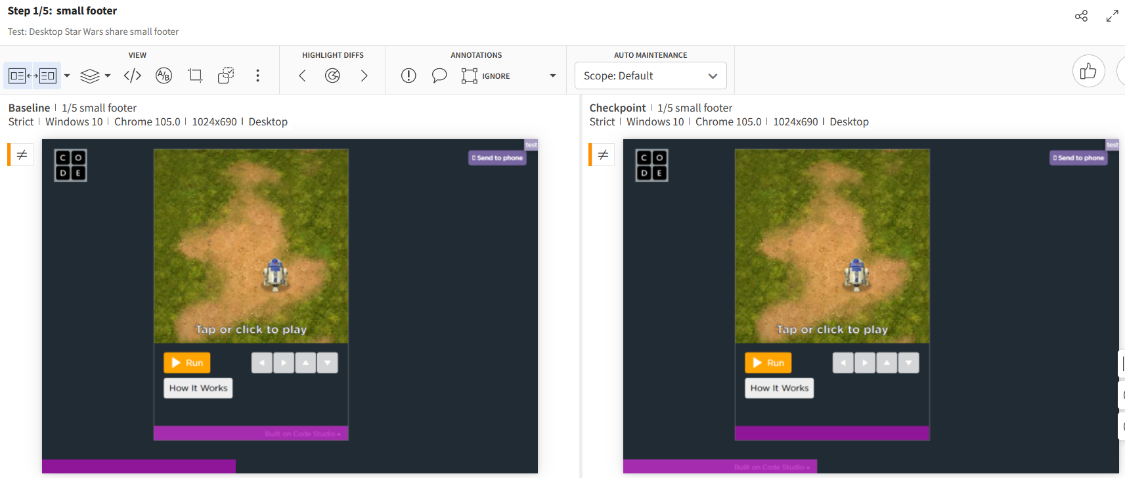This screenshot has width=1125, height=478.
Task: Click the R2-D2 character in Checkpoint image
Action: point(857,274)
